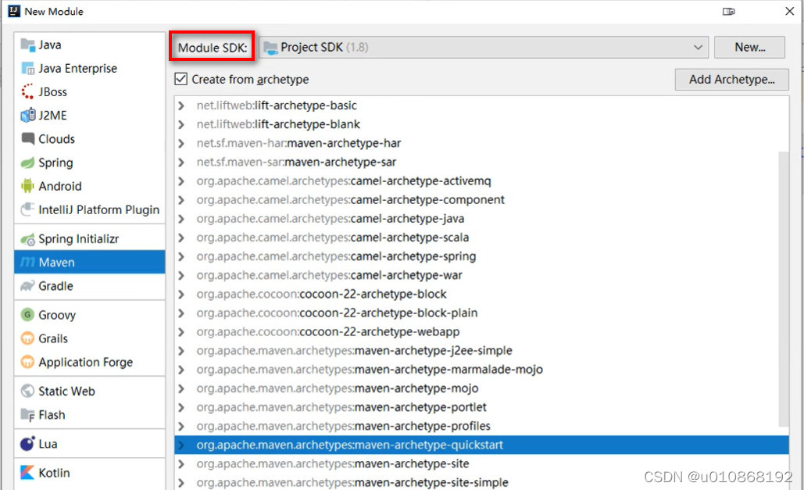The image size is (804, 490).
Task: Click the New... SDK button
Action: pyautogui.click(x=749, y=47)
